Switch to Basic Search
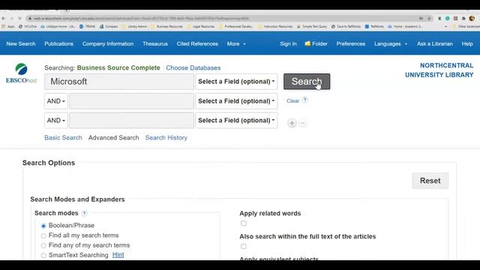 click(63, 138)
